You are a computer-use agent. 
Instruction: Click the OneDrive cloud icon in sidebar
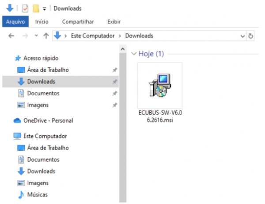(18, 121)
